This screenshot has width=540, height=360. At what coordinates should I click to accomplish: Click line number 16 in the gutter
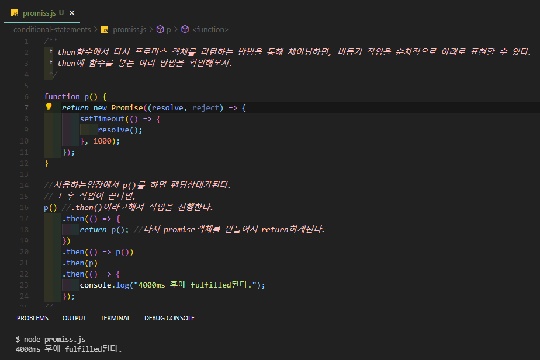(24, 207)
